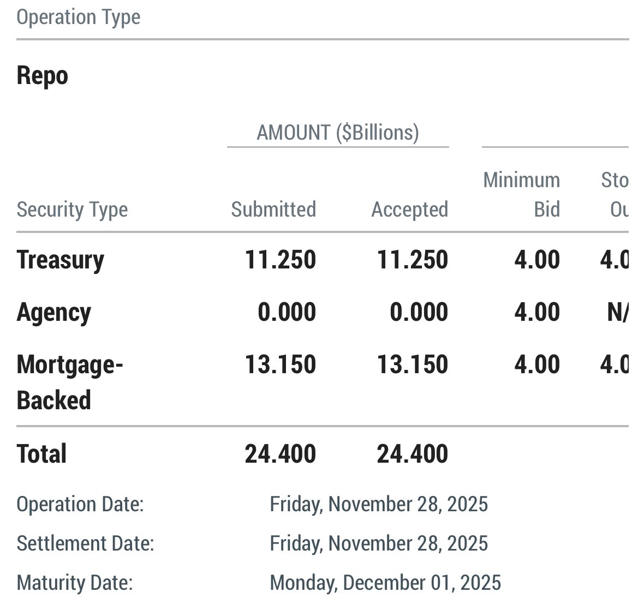Click the Operation Type label
This screenshot has height=598, width=638.
tap(78, 17)
